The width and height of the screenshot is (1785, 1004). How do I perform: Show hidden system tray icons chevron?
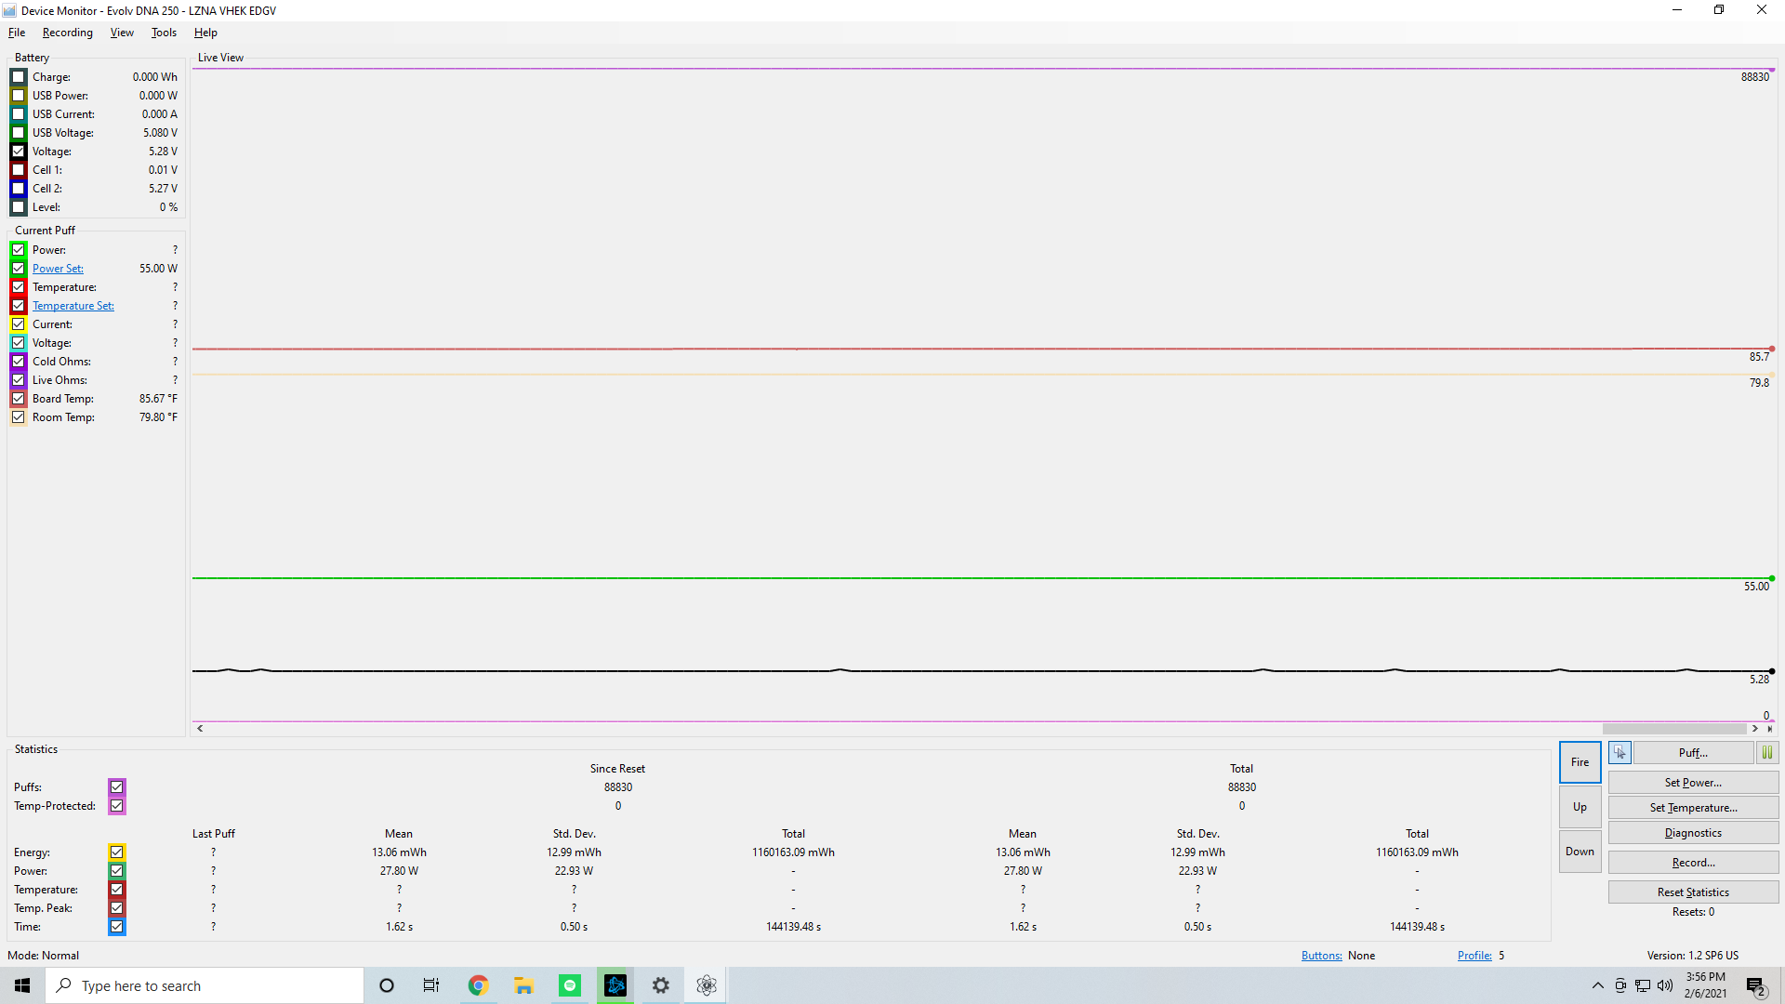click(1597, 985)
